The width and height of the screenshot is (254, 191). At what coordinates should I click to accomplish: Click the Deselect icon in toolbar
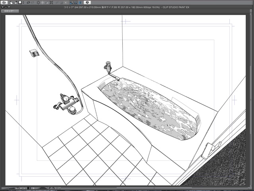click(57, 3)
